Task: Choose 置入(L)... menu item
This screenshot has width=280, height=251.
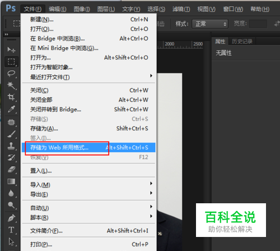Action: [88, 171]
